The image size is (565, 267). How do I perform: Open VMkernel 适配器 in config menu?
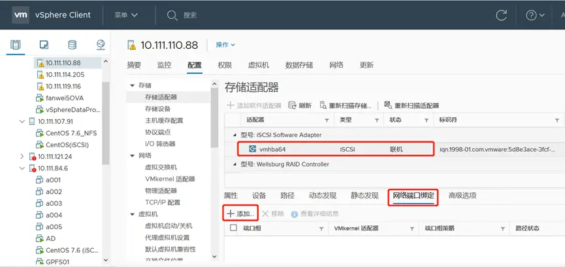point(170,179)
